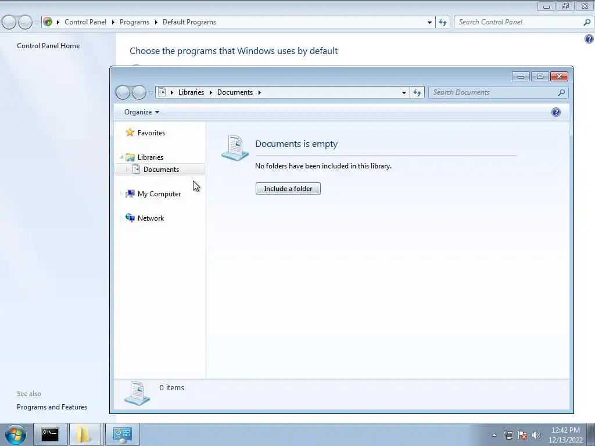Go back in the Documents window
Viewport: 595px width, 446px height.
[x=123, y=92]
